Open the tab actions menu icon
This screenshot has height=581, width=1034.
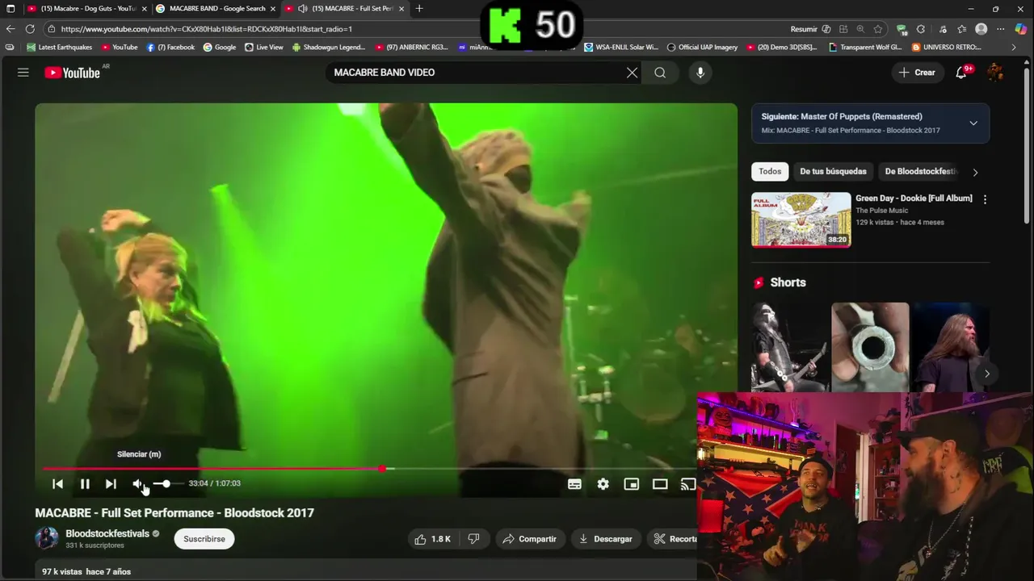11,9
